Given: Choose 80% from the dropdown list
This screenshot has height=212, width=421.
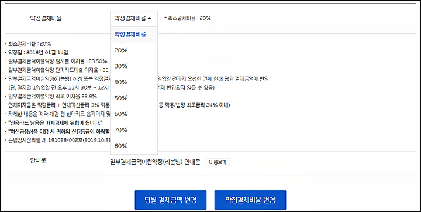Looking at the screenshot, I should [x=134, y=146].
